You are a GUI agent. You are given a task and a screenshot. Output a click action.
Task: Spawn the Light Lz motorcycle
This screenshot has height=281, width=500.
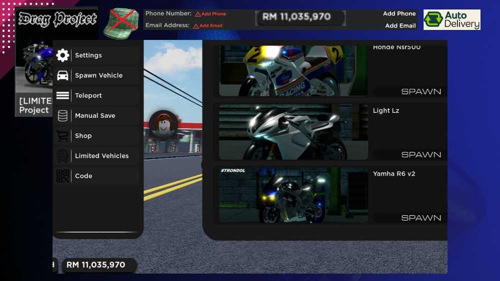pos(421,155)
